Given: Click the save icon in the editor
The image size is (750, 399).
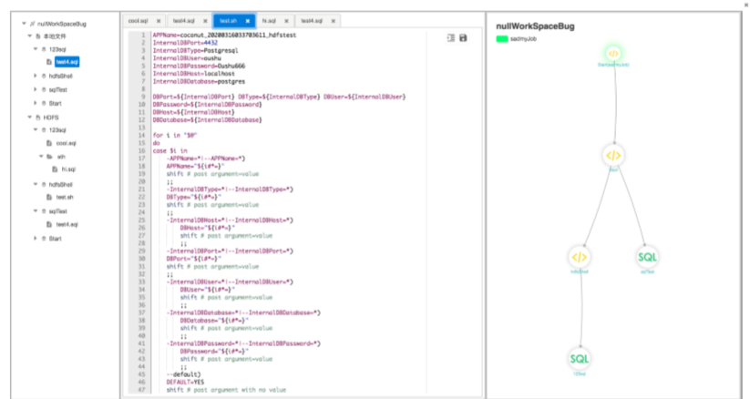Looking at the screenshot, I should tap(464, 37).
